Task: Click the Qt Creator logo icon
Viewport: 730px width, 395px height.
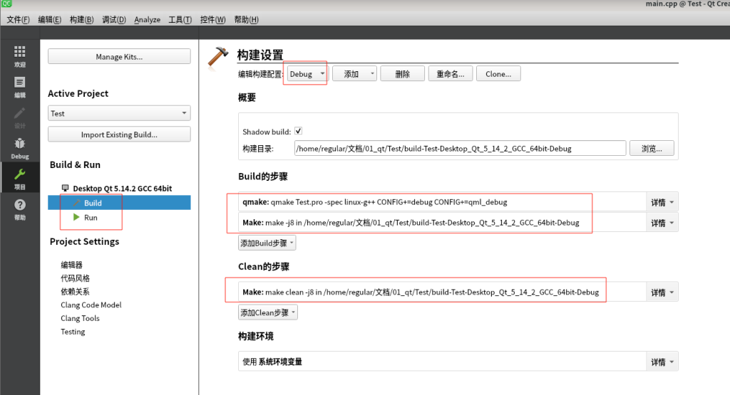Action: coord(6,4)
